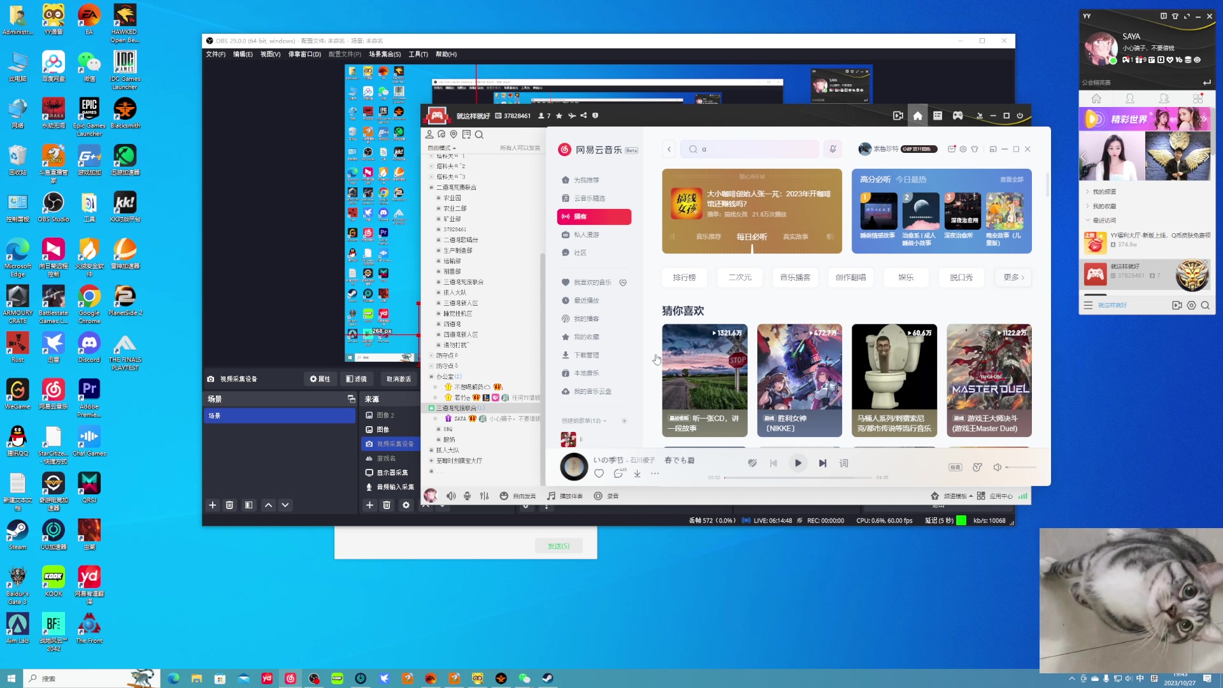Screen dimensions: 1223x688
Task: Toggle YY channel speaker output icon
Action: (451, 496)
